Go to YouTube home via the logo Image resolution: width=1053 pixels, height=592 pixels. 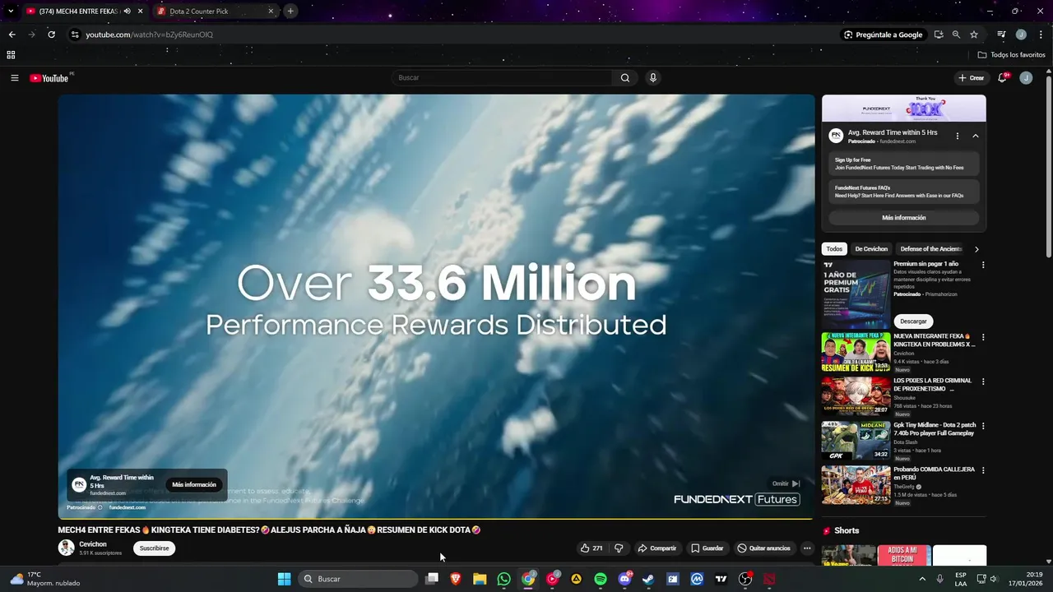(x=49, y=78)
